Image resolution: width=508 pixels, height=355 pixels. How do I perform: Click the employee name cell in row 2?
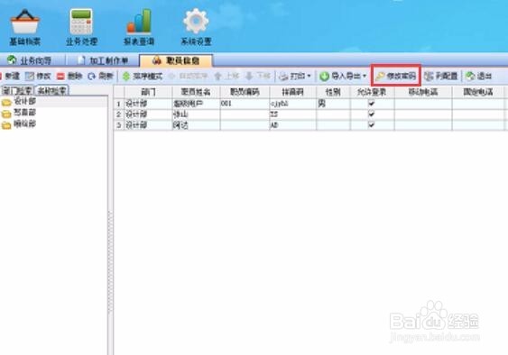[196, 114]
